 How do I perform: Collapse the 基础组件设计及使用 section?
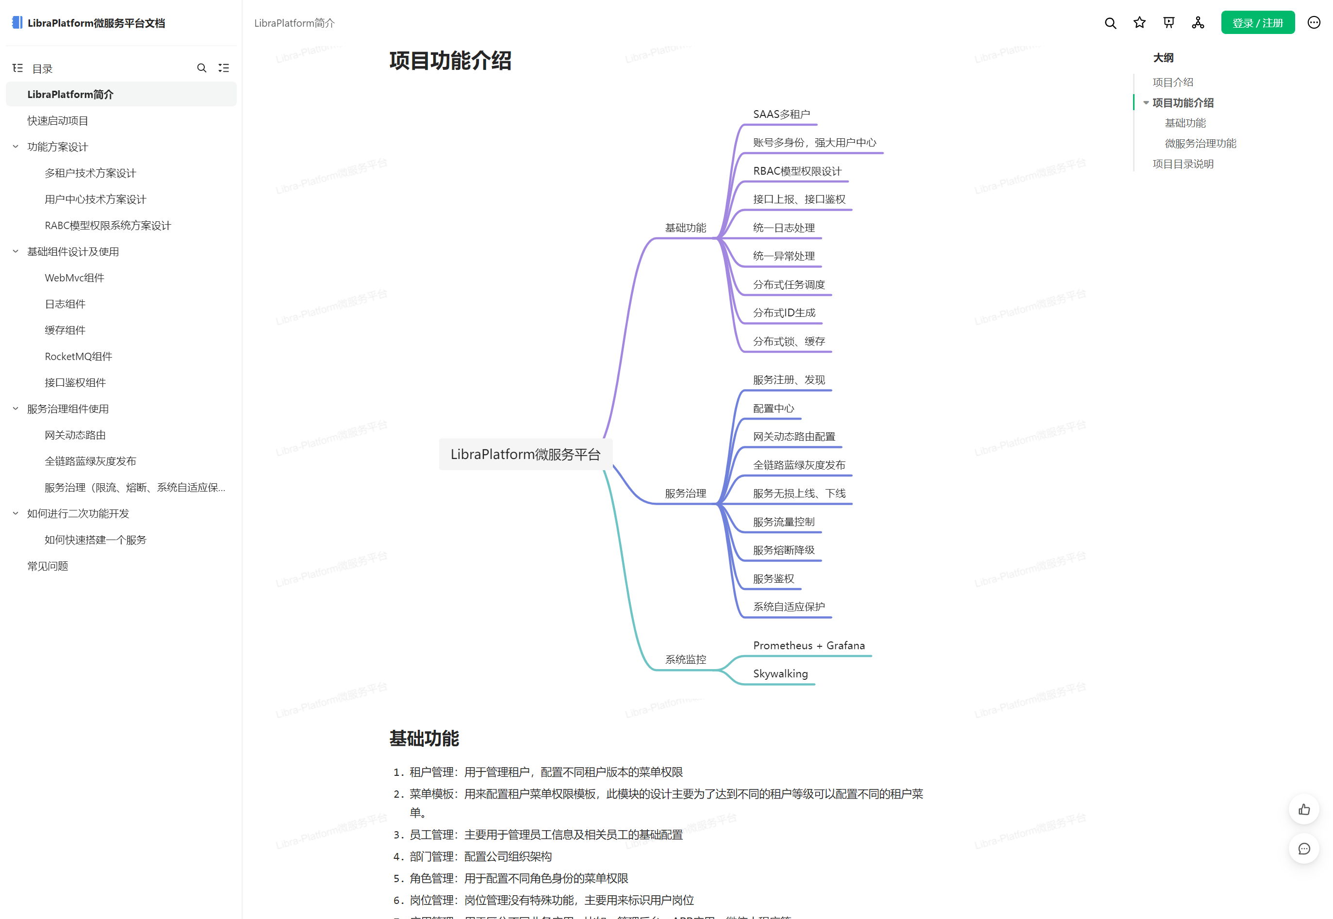pos(16,252)
